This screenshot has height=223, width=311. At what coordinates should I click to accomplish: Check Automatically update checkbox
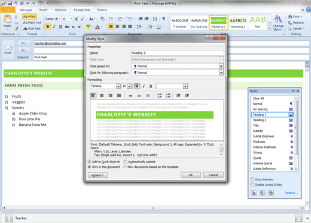[x=125, y=162]
